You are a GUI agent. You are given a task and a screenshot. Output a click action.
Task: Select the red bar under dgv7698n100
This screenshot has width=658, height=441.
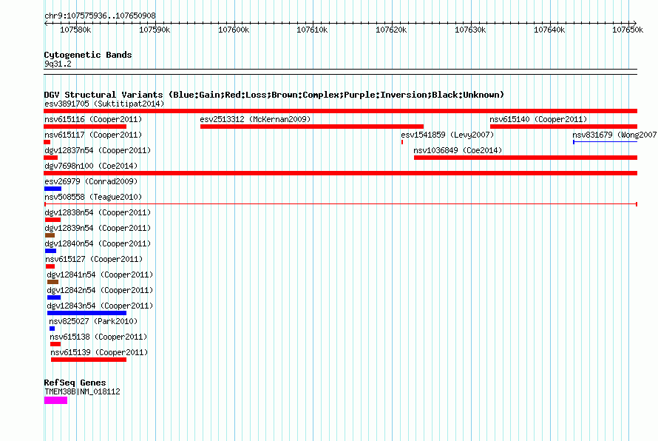coord(340,173)
